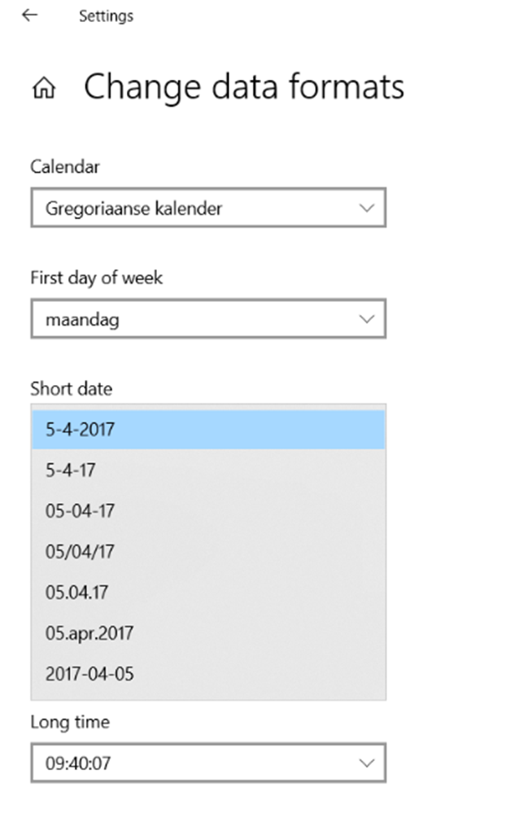Click the Long time label
The width and height of the screenshot is (519, 818).
pyautogui.click(x=69, y=722)
